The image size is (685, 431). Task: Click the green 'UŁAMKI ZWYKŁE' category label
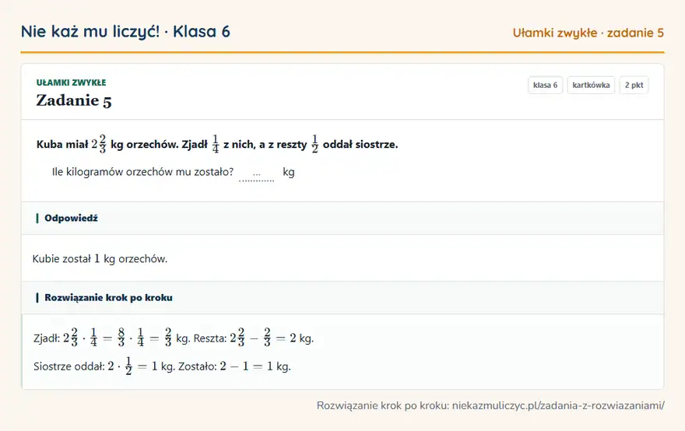pyautogui.click(x=71, y=82)
